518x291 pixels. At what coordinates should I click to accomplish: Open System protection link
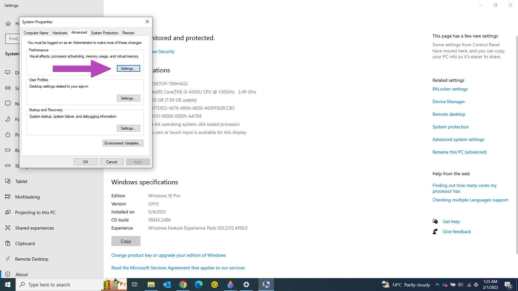pos(450,127)
